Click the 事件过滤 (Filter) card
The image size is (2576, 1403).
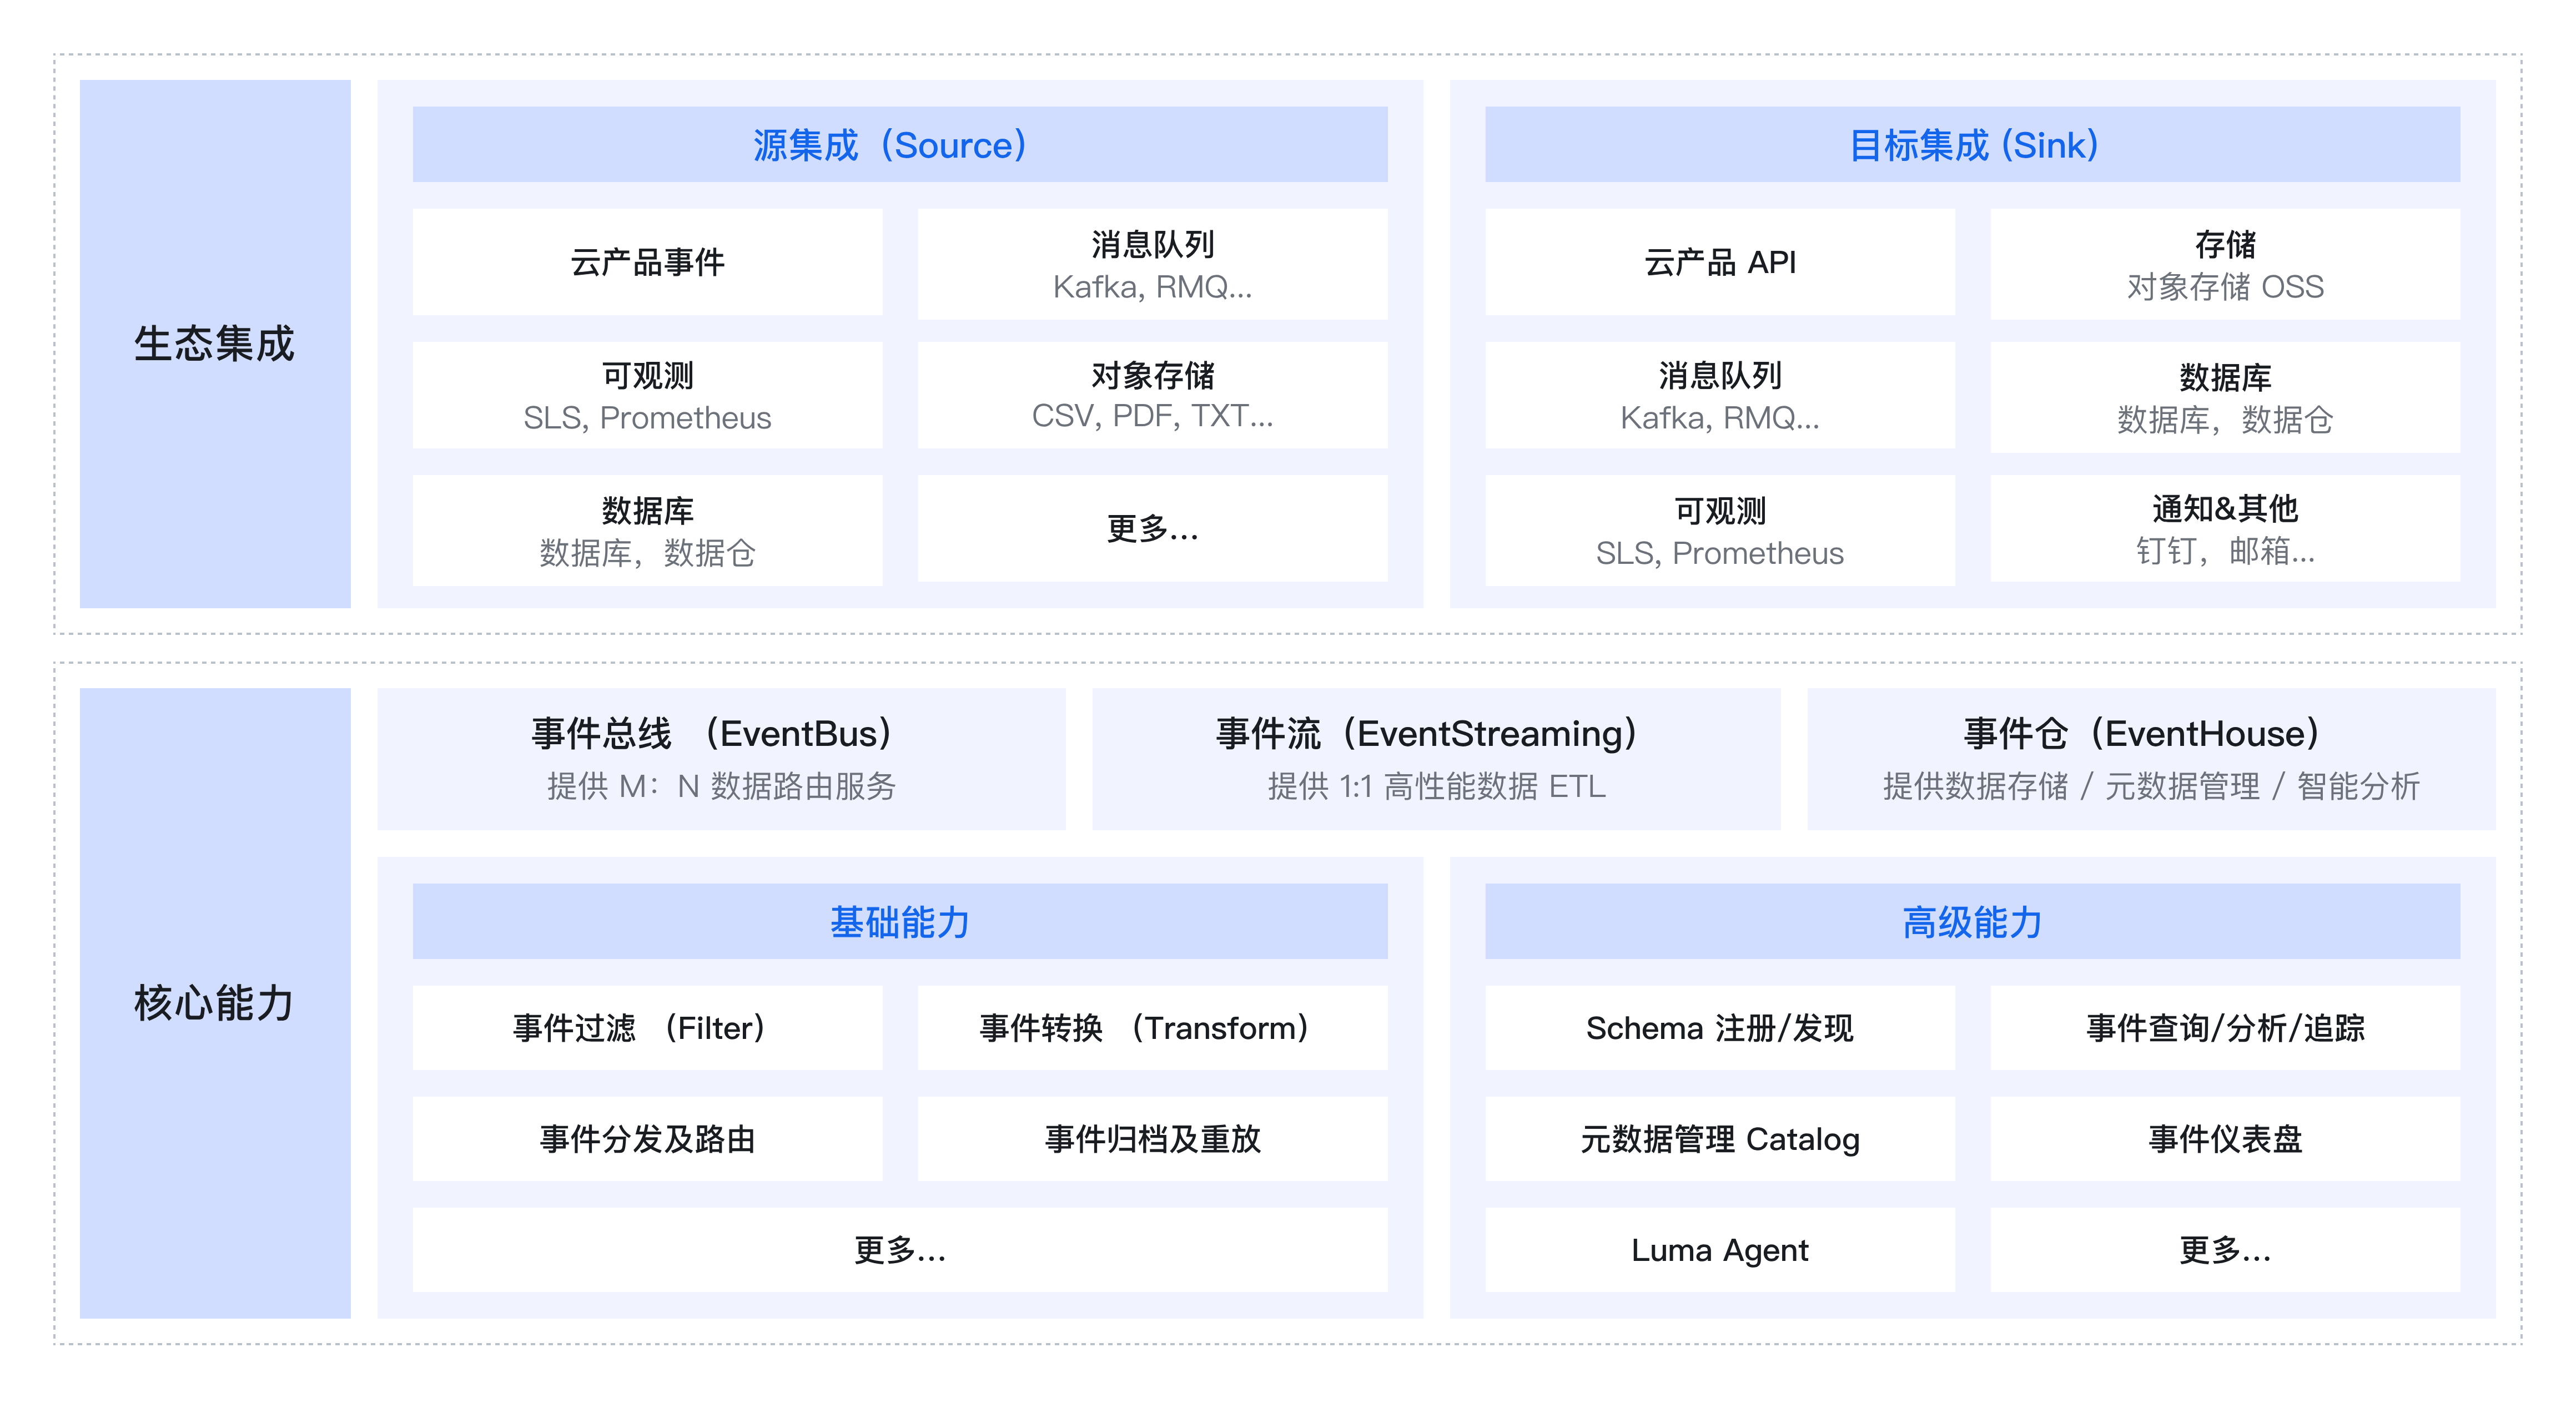(x=647, y=1027)
